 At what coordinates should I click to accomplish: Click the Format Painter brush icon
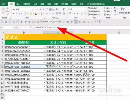click(x=7, y=14)
